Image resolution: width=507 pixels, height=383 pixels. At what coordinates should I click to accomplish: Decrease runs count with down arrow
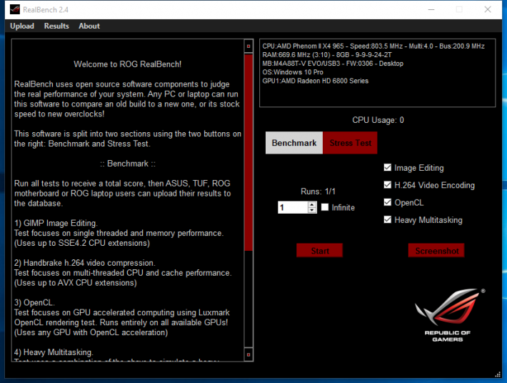point(312,210)
